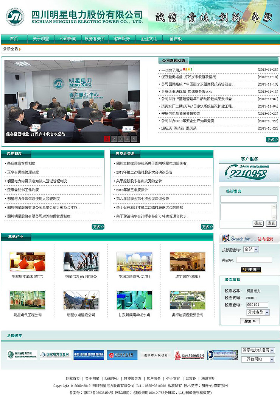Click the stock query 搜索 button
The image size is (280, 401).
click(250, 321)
